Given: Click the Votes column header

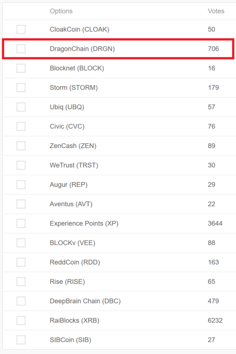Looking at the screenshot, I should 216,11.
